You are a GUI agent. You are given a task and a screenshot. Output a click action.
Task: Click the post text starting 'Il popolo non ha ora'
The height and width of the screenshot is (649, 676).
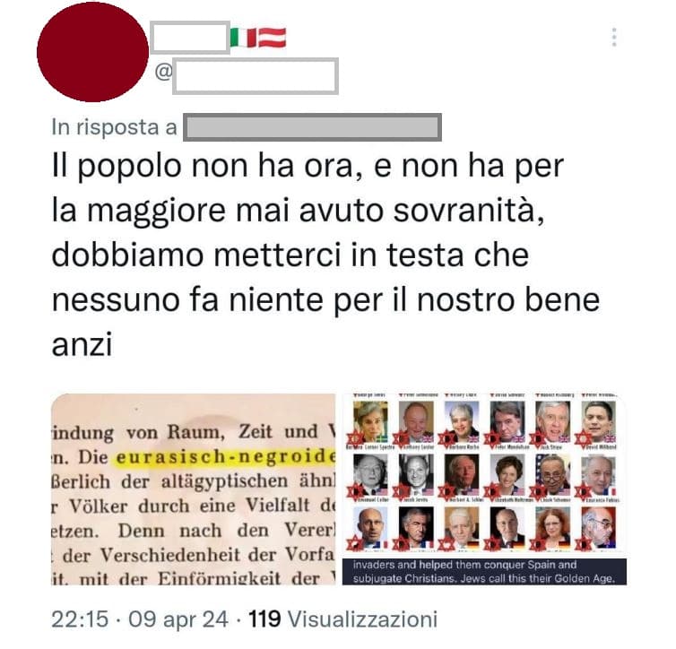325,255
